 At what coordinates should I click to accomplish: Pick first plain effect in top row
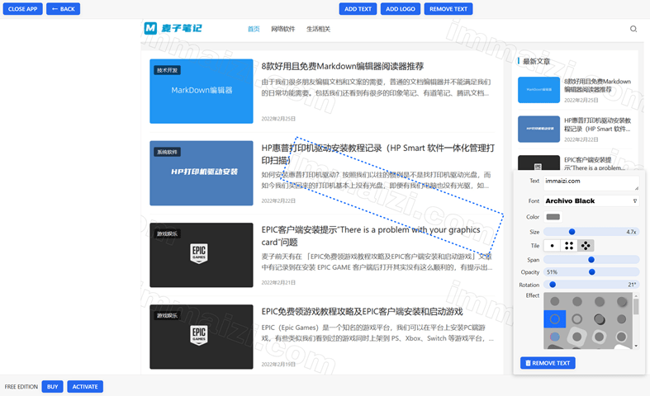pos(555,301)
